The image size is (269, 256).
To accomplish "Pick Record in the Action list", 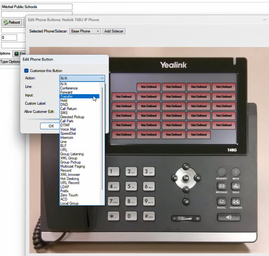I will click(x=80, y=170).
